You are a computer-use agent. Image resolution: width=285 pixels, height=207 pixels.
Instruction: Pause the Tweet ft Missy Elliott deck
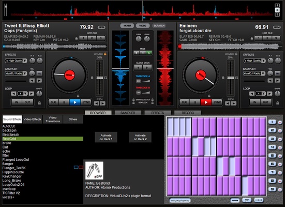coord(64,102)
